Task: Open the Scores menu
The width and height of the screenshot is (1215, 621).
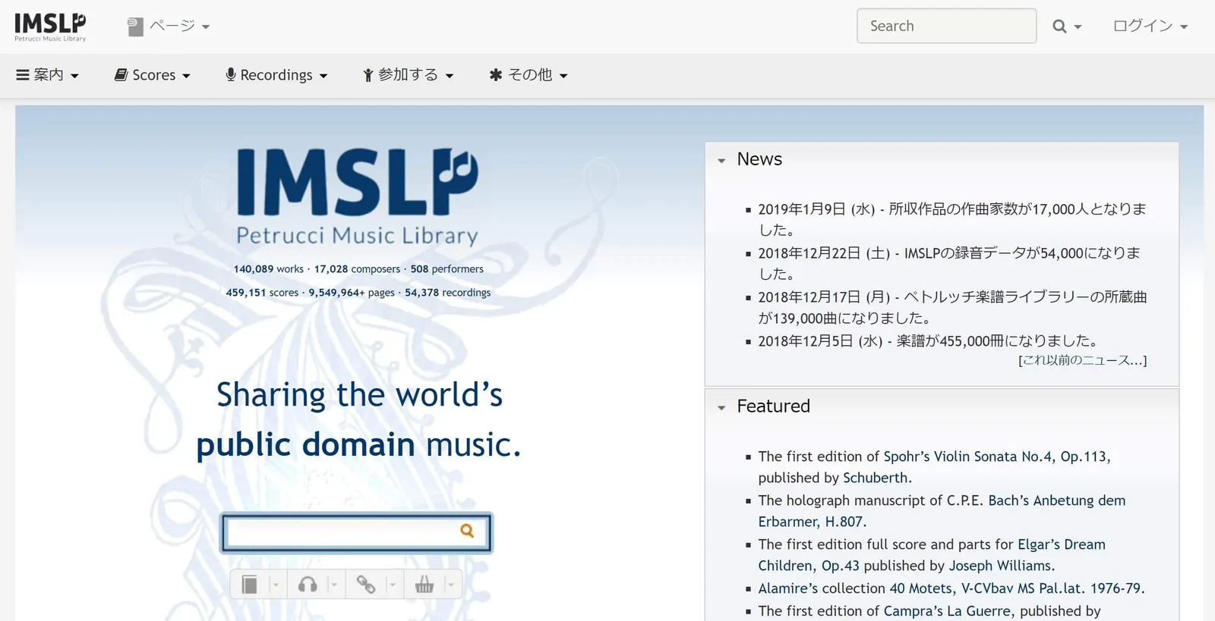Action: 153,75
